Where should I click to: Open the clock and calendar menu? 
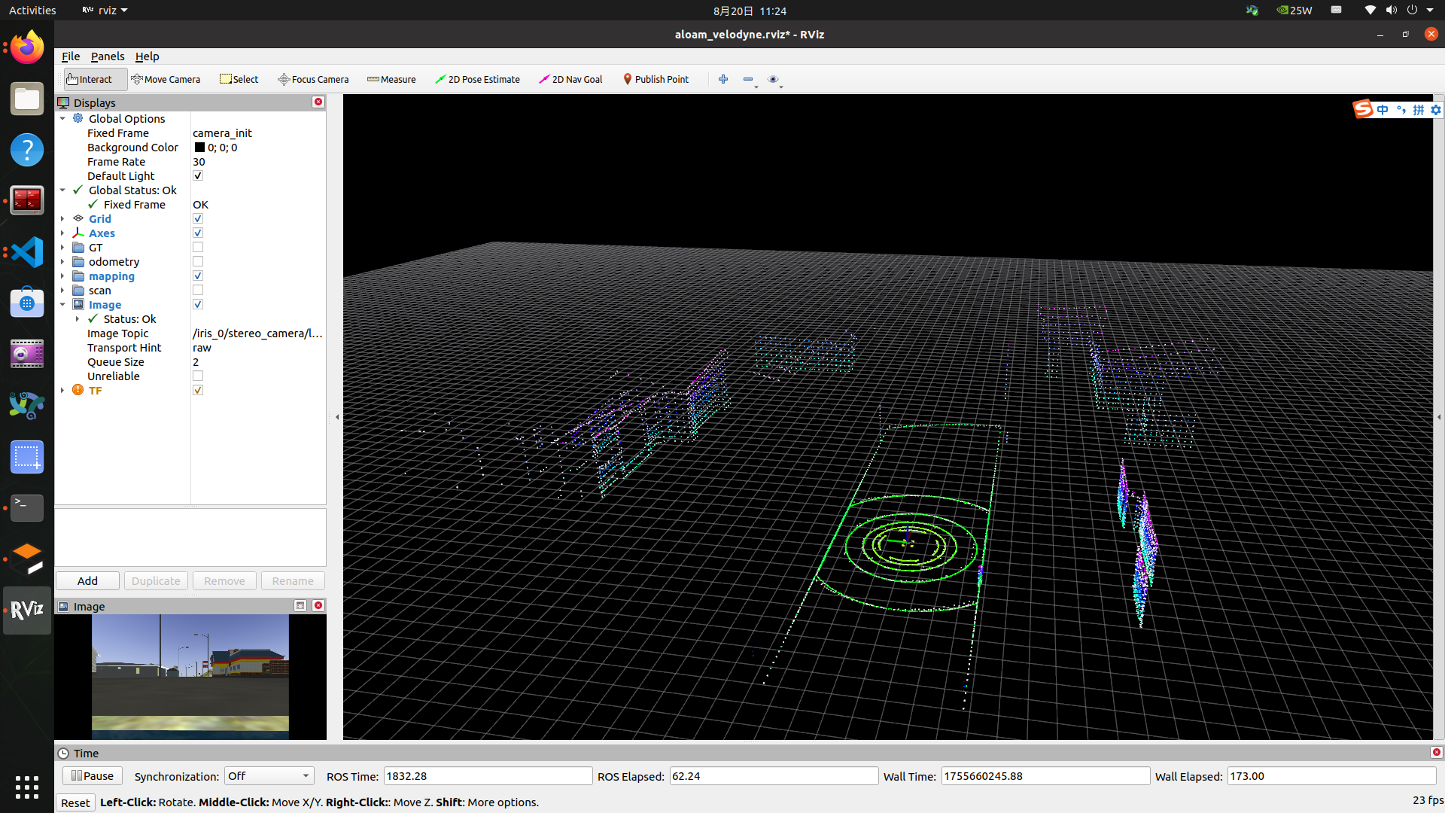(x=750, y=11)
